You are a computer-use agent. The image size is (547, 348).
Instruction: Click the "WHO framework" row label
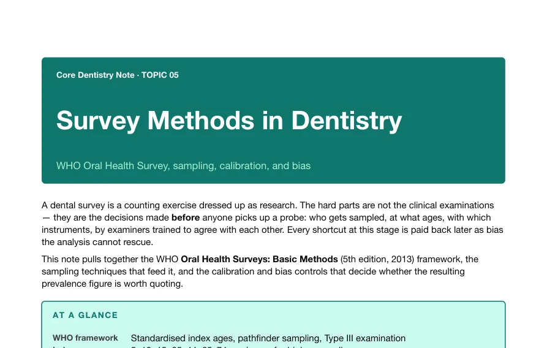85,338
